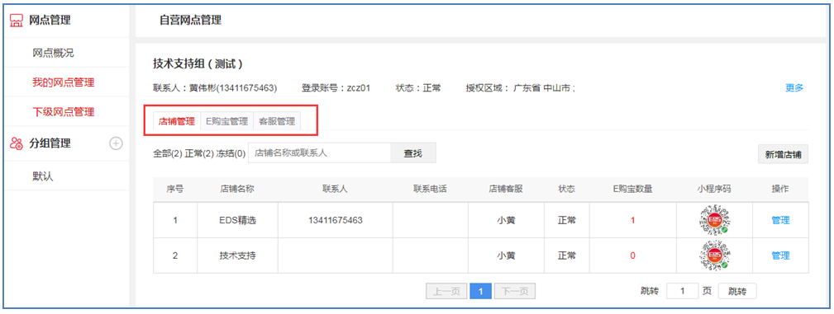Focus the 店铺名称或联系人 search field
The width and height of the screenshot is (834, 314).
pos(320,152)
